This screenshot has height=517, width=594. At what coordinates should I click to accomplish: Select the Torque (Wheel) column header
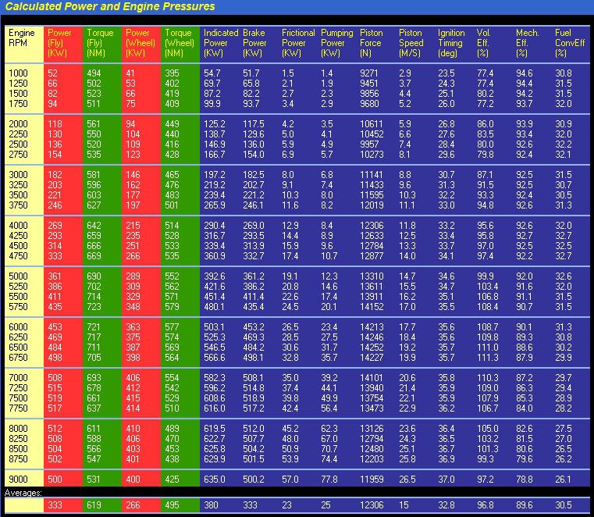[179, 43]
